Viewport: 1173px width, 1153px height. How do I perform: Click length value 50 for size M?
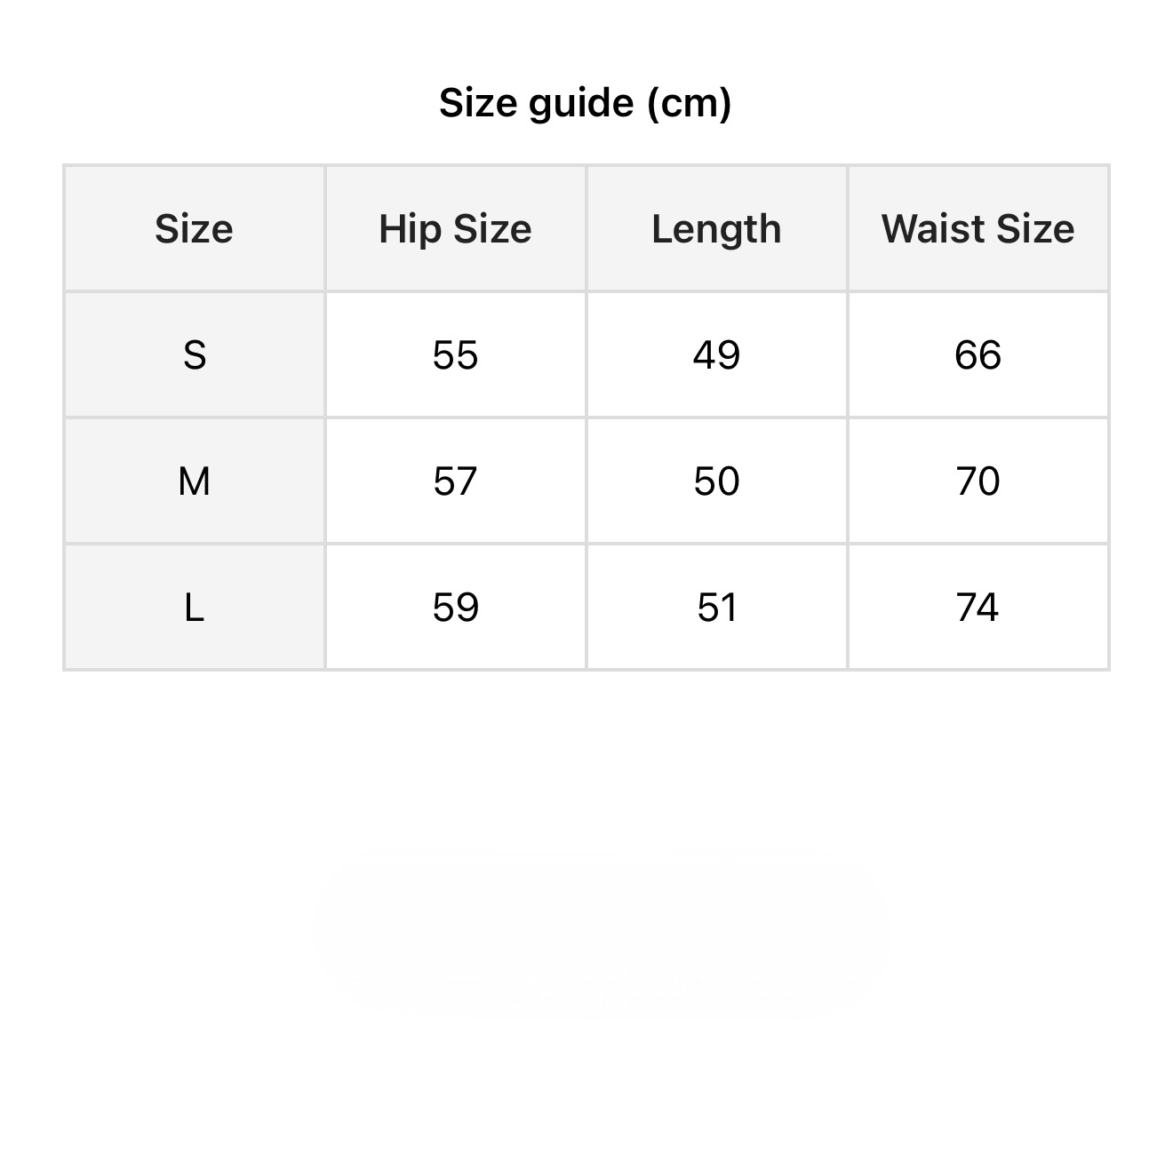(x=716, y=481)
